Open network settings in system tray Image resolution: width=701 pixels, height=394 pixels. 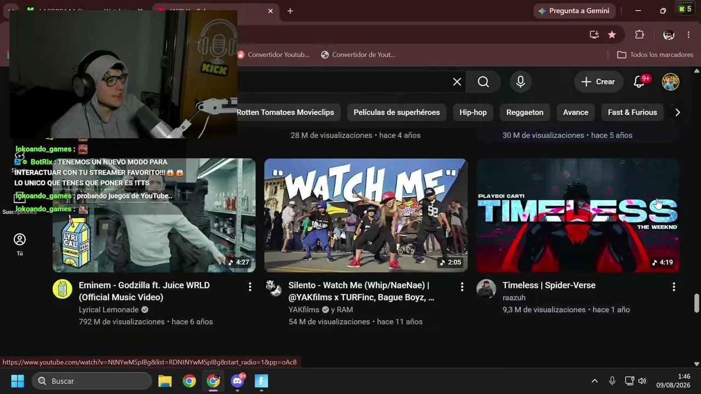(x=629, y=381)
